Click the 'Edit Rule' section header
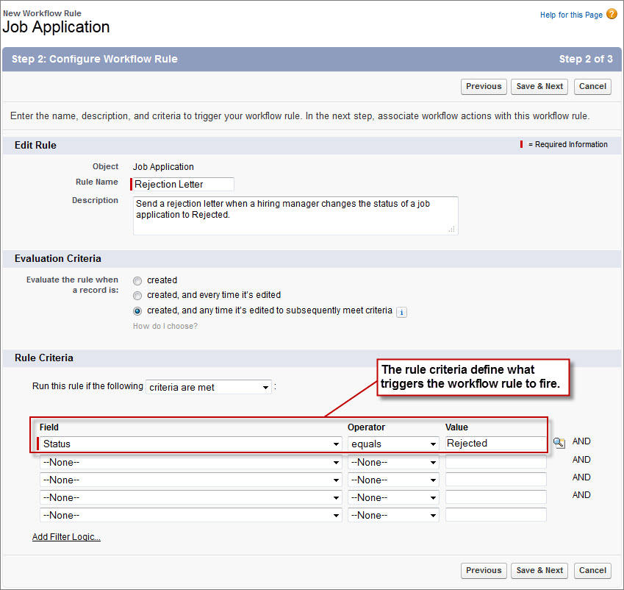 tap(35, 146)
